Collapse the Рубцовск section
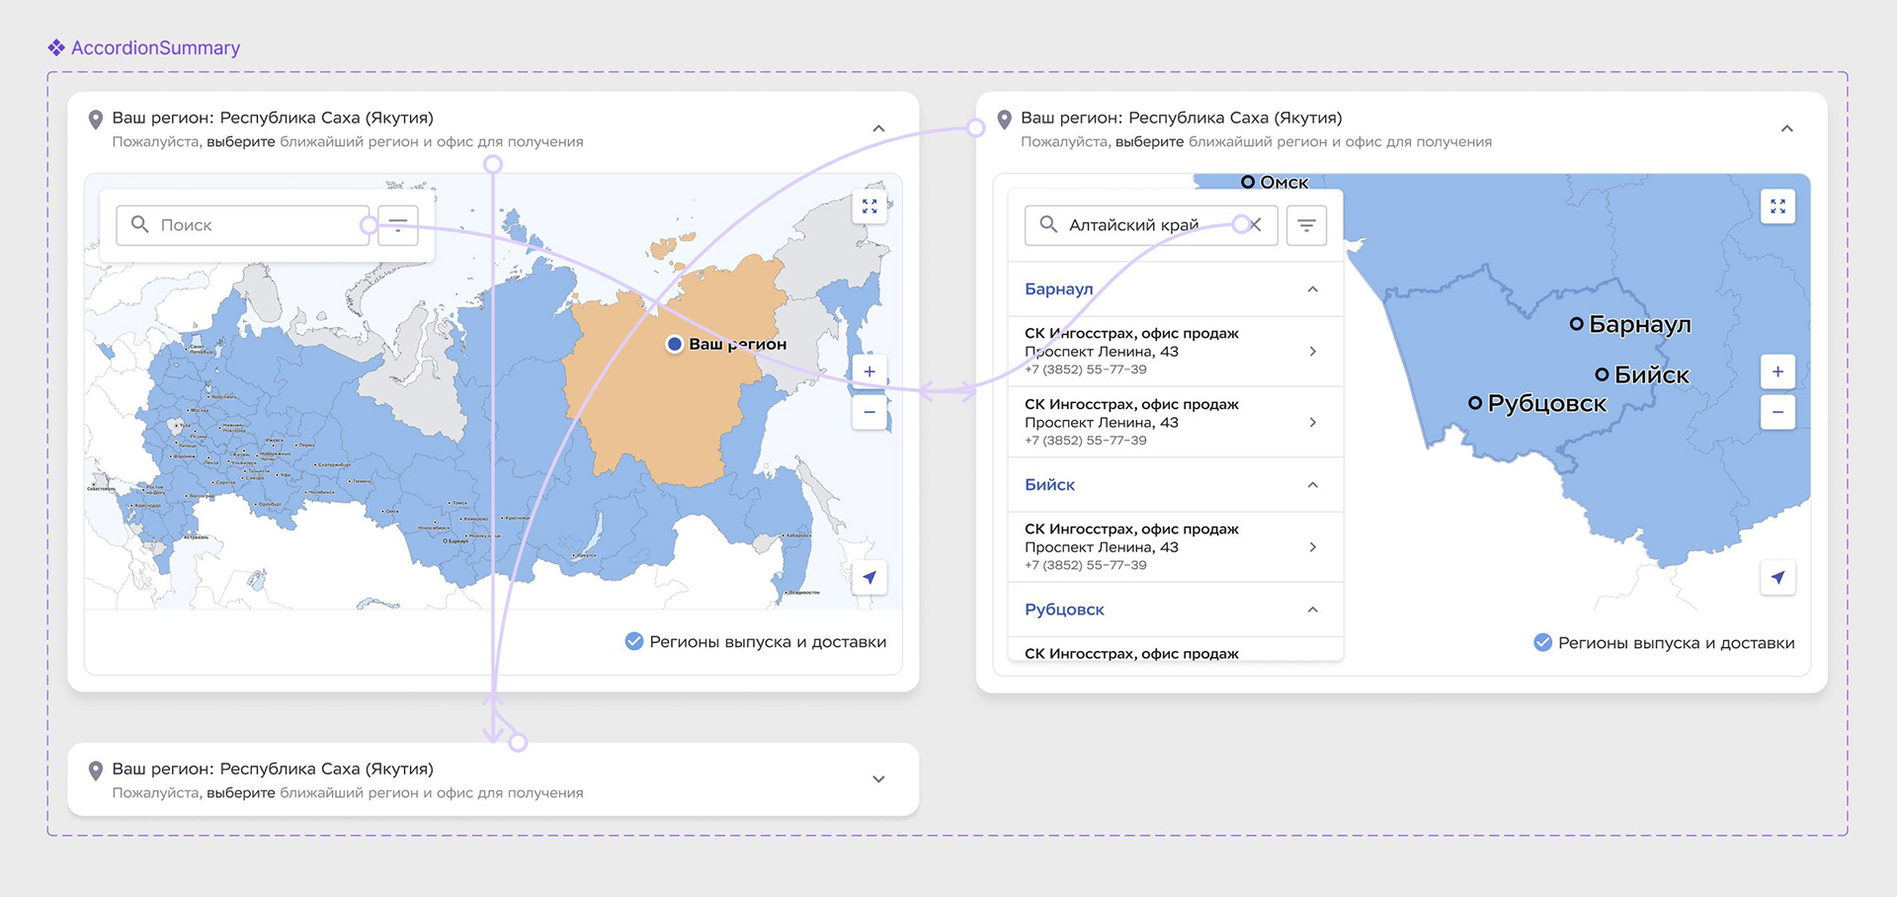The width and height of the screenshot is (1897, 897). pos(1312,610)
